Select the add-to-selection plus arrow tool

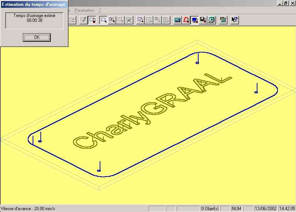(112, 20)
